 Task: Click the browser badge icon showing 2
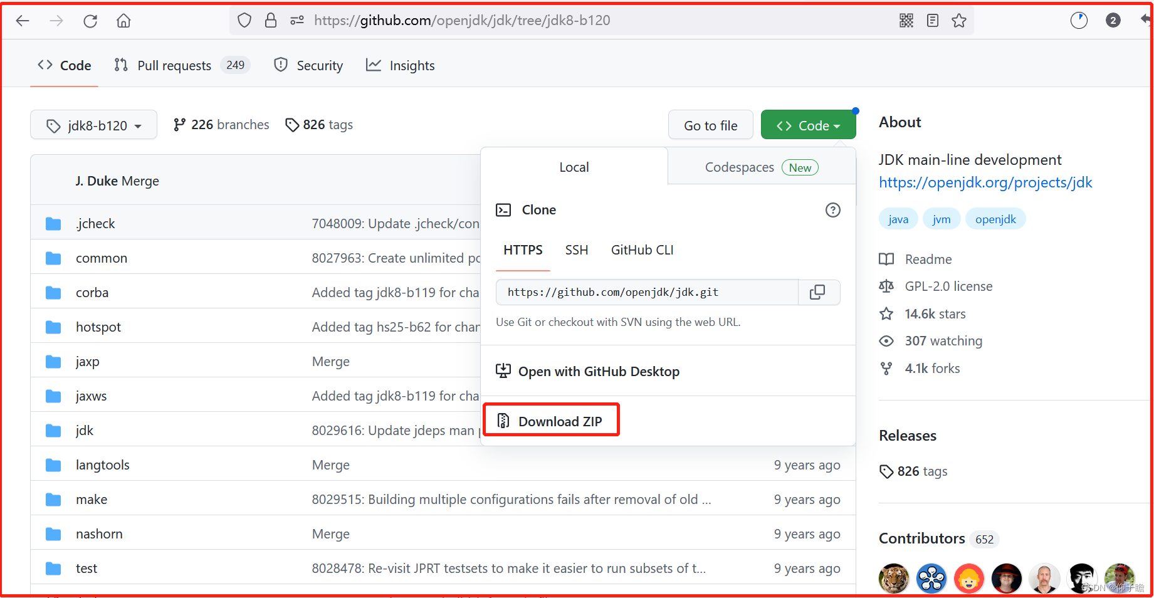coord(1113,21)
